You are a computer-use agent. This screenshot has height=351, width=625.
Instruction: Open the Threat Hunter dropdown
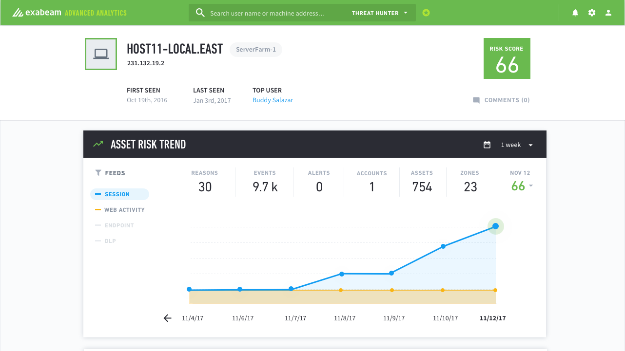380,13
